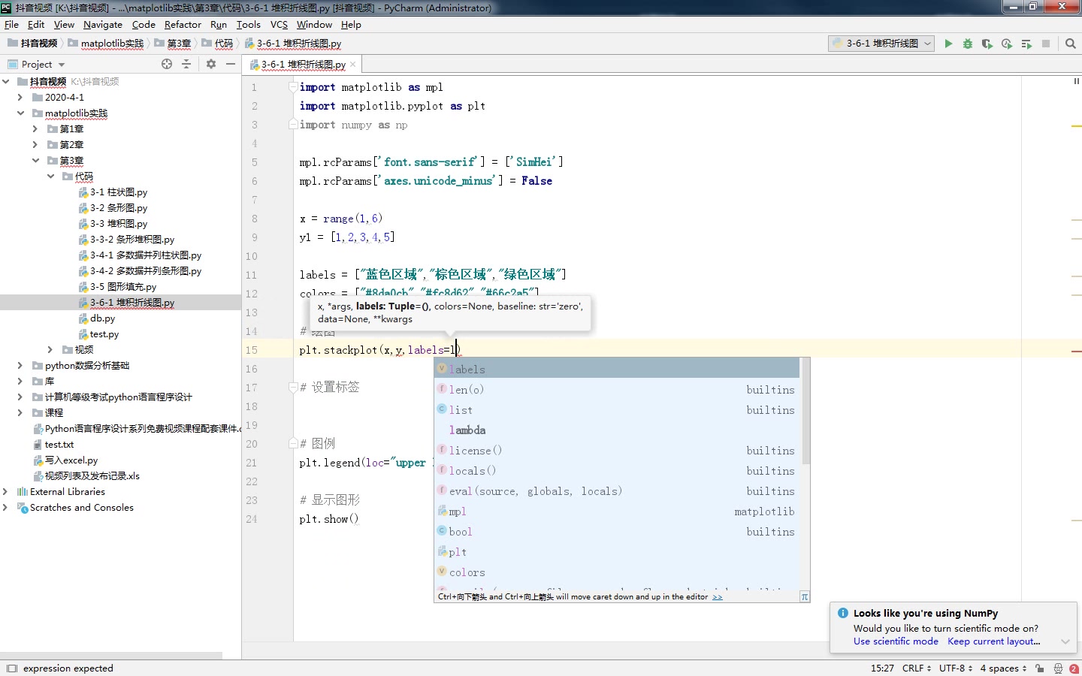Click the Stop process square icon
Image resolution: width=1082 pixels, height=676 pixels.
coord(1046,44)
